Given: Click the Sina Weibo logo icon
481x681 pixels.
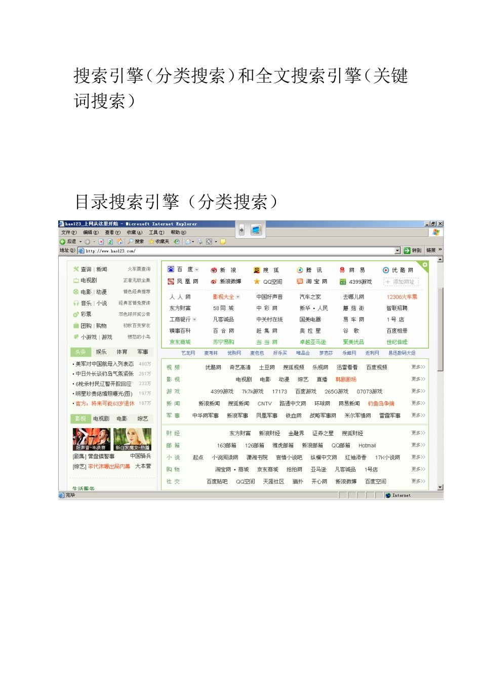Looking at the screenshot, I should [214, 281].
